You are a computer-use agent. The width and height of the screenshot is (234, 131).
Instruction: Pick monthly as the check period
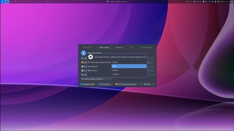(x=129, y=74)
